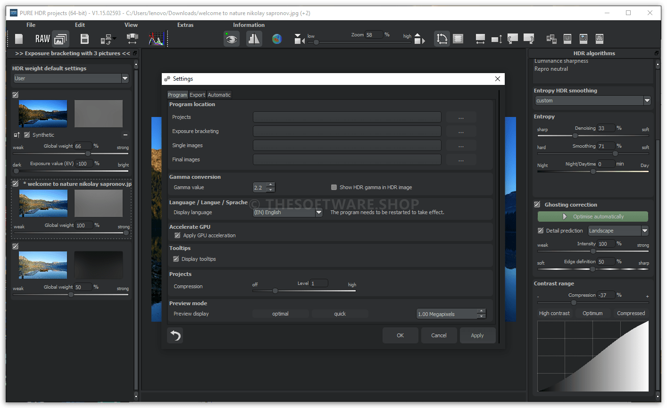This screenshot has width=667, height=408.
Task: Click OK in the Settings dialog
Action: (x=400, y=335)
